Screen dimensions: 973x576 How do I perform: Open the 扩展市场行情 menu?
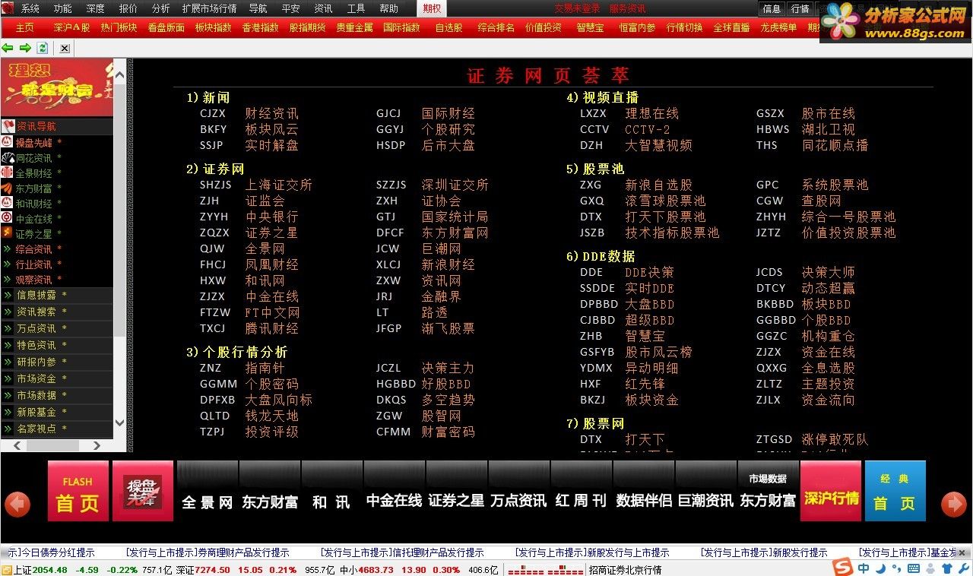[210, 8]
